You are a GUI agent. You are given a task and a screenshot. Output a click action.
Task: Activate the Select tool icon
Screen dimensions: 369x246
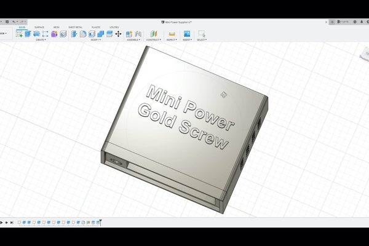[x=202, y=34]
